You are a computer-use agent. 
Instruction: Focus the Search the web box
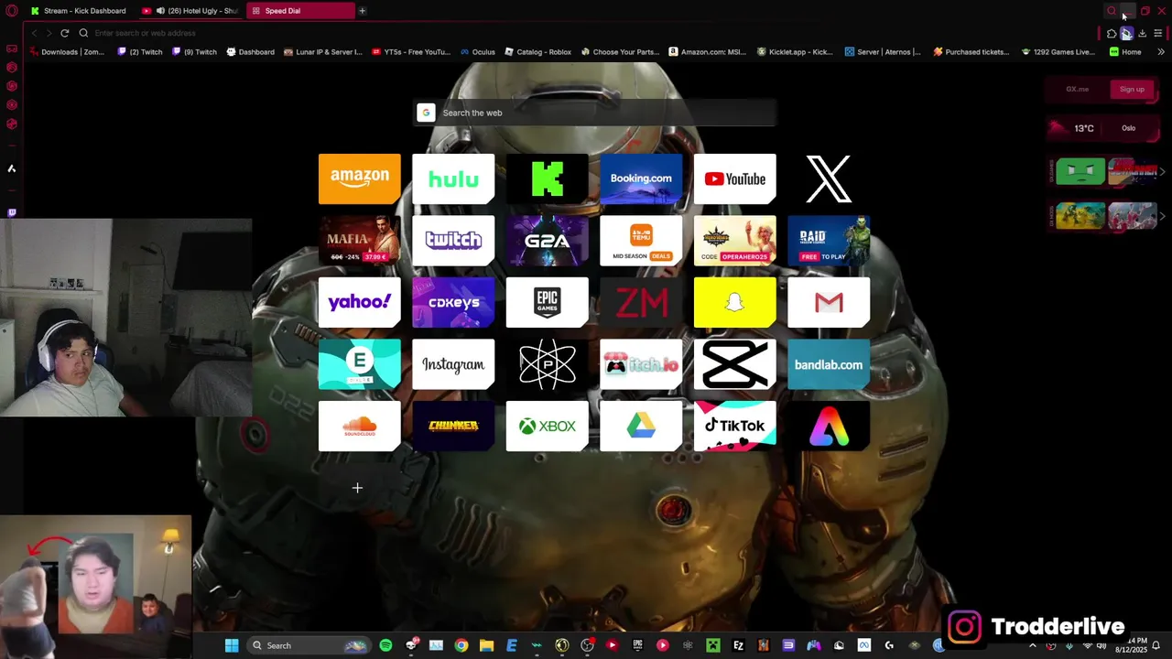pos(594,113)
